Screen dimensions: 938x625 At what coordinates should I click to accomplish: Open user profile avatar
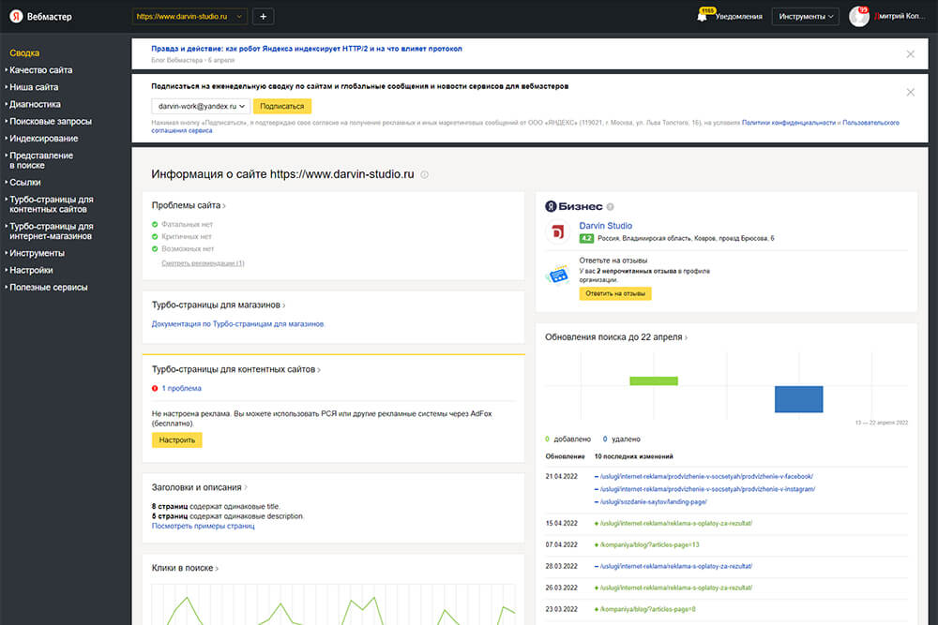(x=859, y=16)
